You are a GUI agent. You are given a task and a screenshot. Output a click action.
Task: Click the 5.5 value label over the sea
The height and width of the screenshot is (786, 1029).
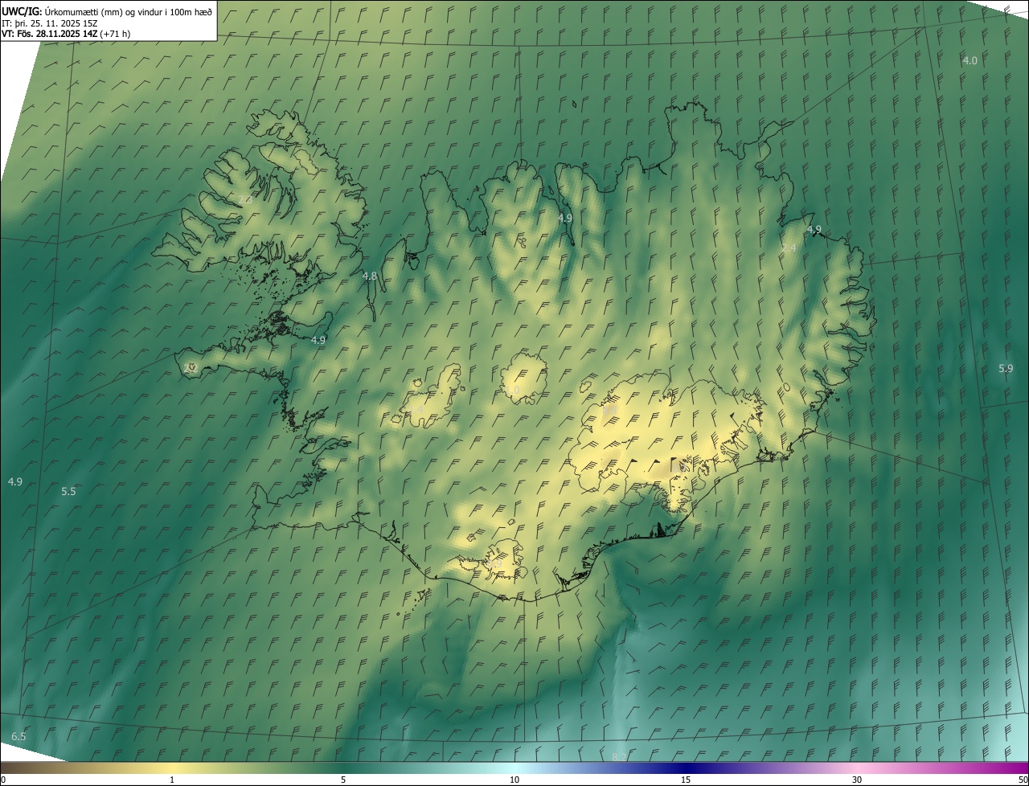pos(68,492)
